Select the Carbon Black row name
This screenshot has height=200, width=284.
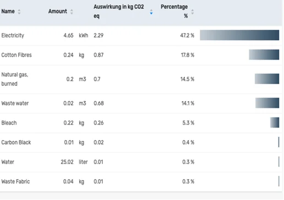click(16, 142)
